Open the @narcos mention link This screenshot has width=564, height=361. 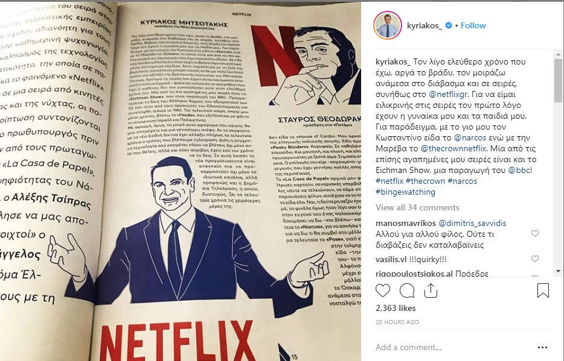[470, 138]
